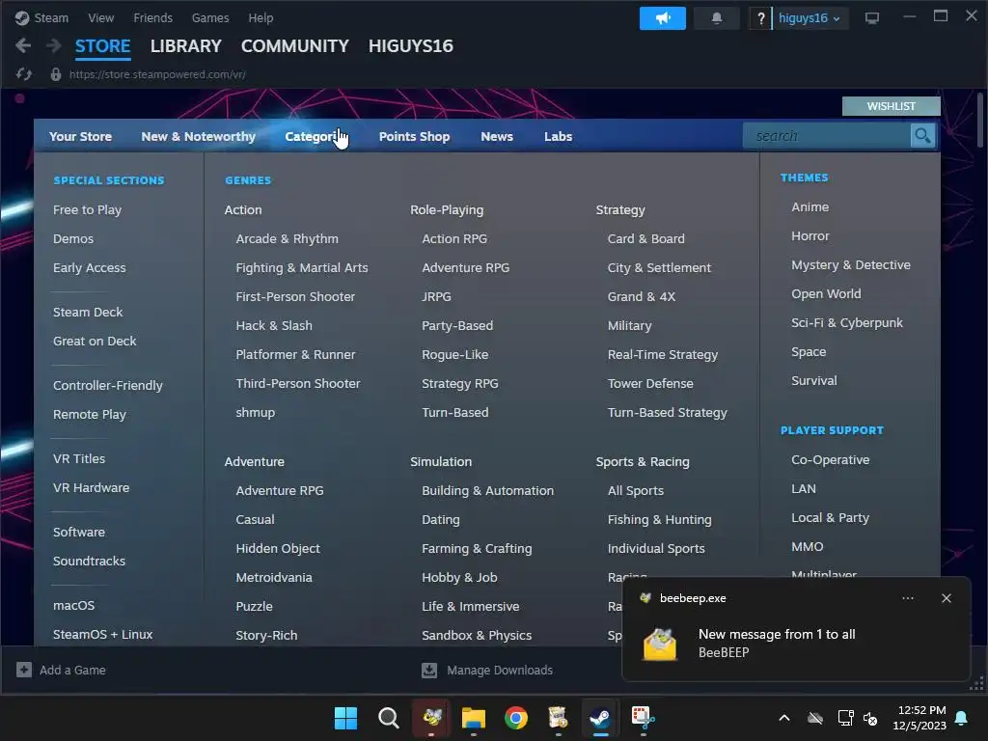The width and height of the screenshot is (988, 741).
Task: Click the store URL address text
Action: 157,74
